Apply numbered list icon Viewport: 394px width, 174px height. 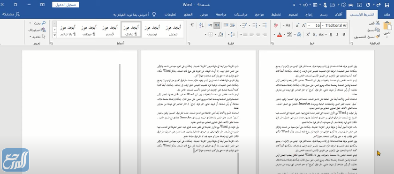click(255, 25)
